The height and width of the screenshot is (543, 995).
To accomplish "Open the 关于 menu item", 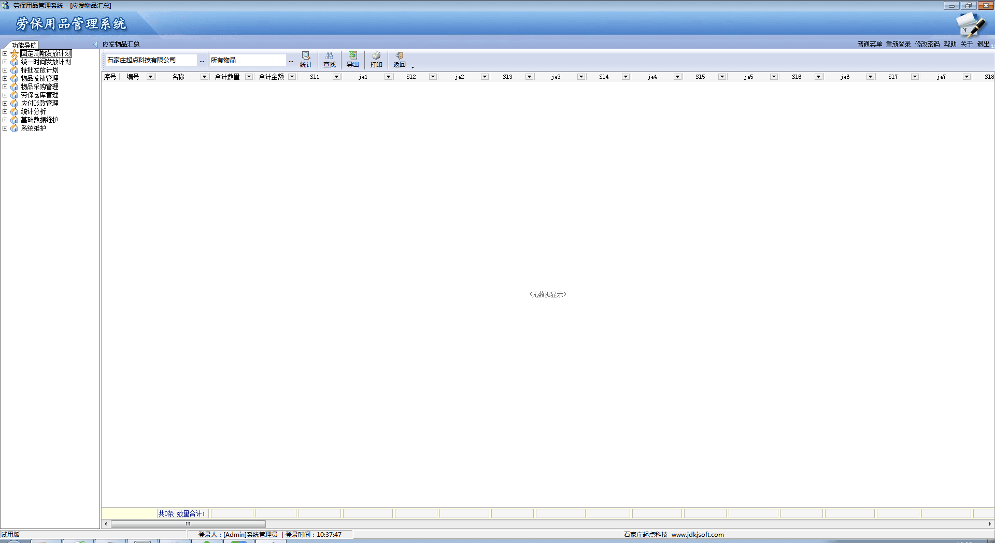I will click(x=966, y=45).
